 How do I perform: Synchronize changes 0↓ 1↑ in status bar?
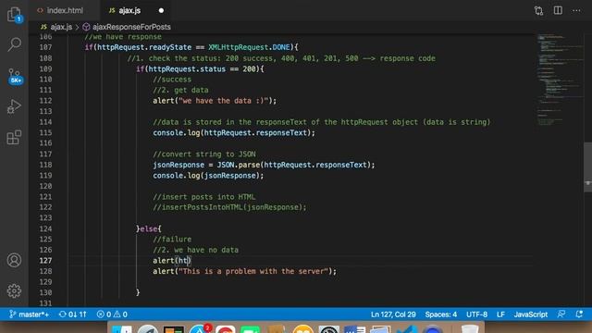(x=73, y=314)
